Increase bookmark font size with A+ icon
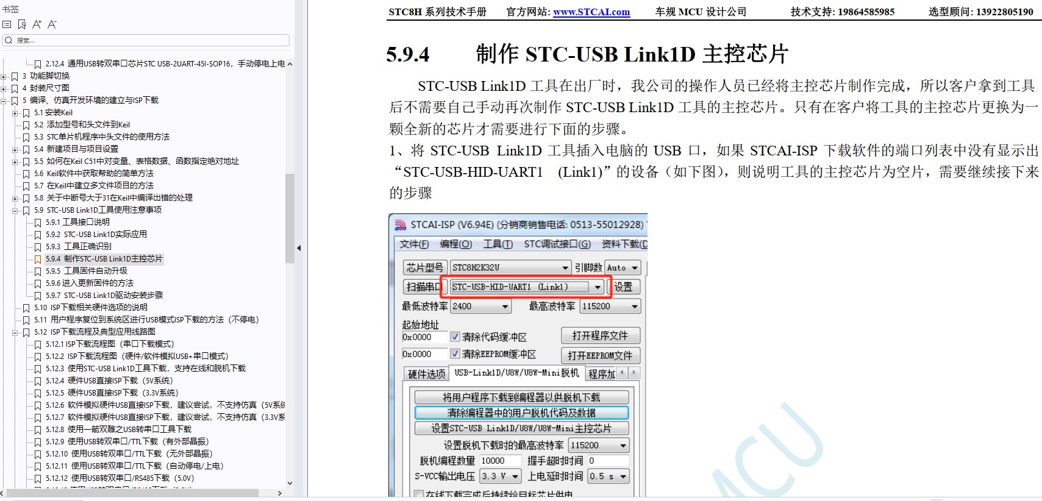The image size is (1042, 501). click(37, 24)
